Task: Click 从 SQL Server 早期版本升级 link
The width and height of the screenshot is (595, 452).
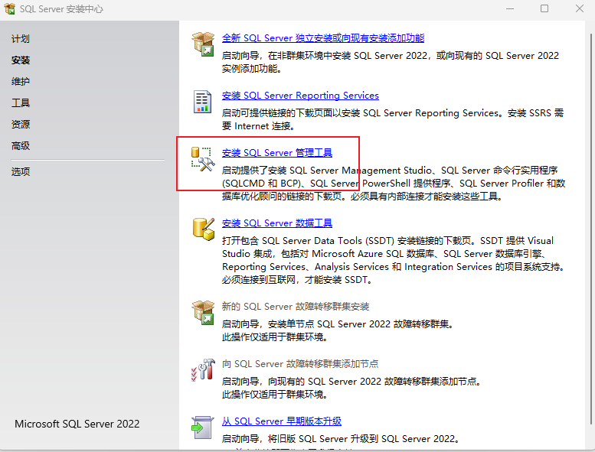Action: (x=282, y=421)
